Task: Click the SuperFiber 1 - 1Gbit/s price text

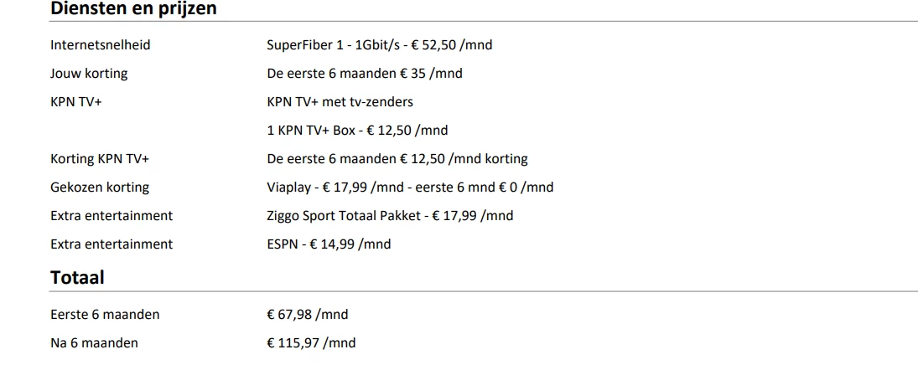Action: pos(379,45)
